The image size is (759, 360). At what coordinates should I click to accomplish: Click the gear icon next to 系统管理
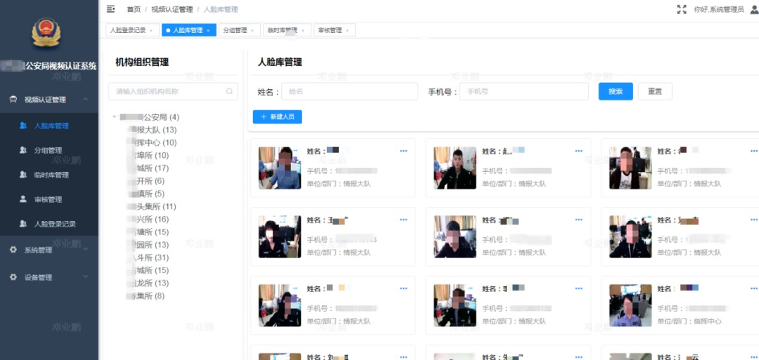(13, 250)
